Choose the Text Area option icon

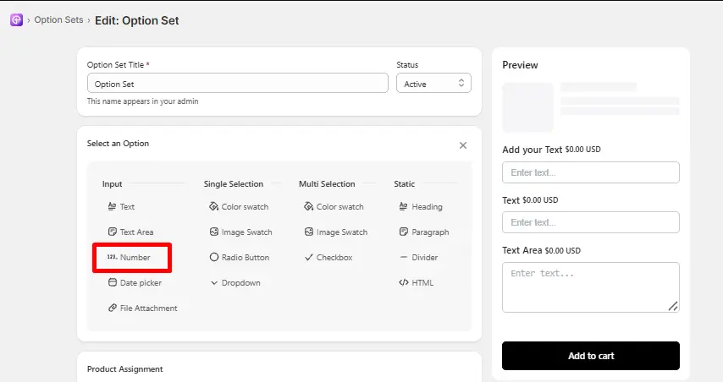(112, 232)
